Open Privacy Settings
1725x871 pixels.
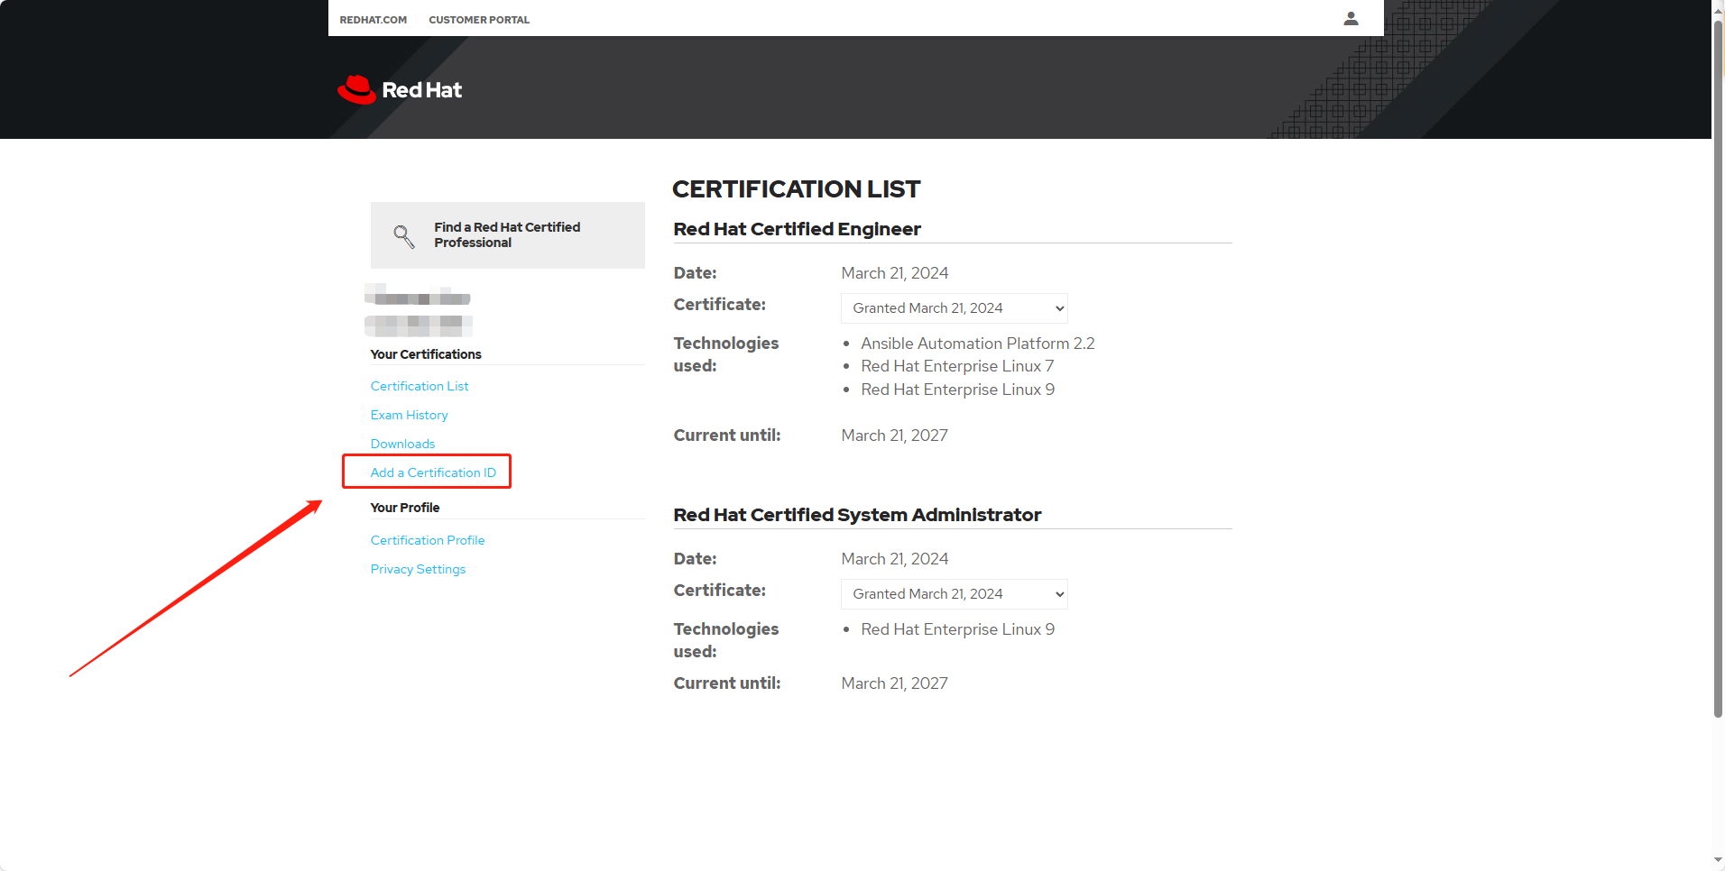click(x=418, y=569)
